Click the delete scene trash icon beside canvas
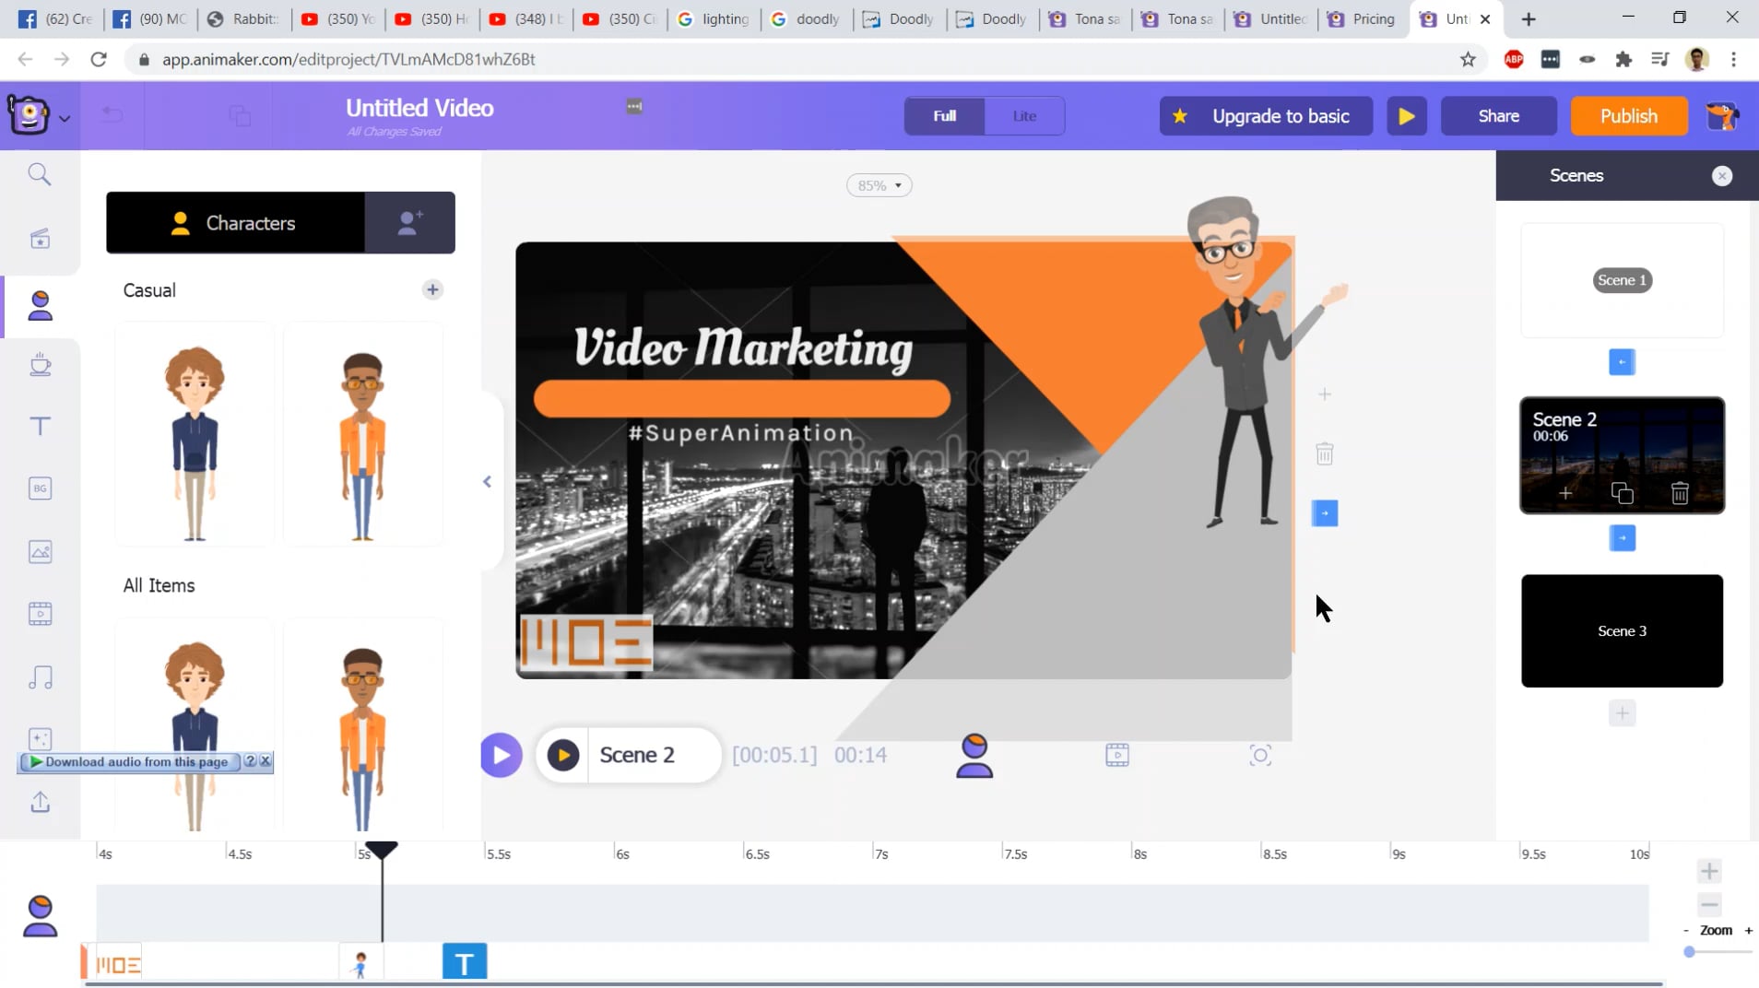The width and height of the screenshot is (1759, 988). pos(1325,453)
